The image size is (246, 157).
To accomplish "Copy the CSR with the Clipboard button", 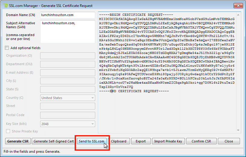I will [x=119, y=141].
